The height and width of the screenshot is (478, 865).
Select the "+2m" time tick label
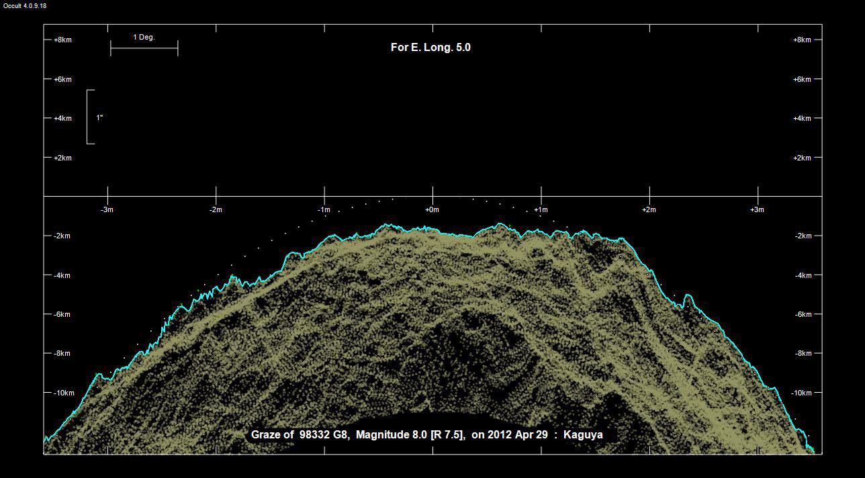click(x=649, y=209)
